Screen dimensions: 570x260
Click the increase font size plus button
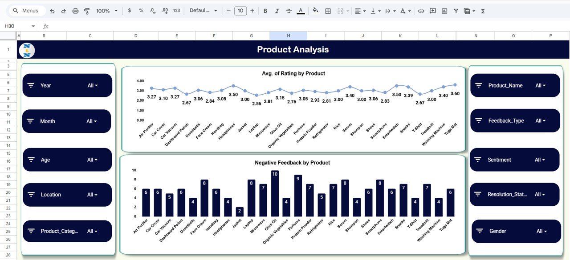pyautogui.click(x=252, y=11)
